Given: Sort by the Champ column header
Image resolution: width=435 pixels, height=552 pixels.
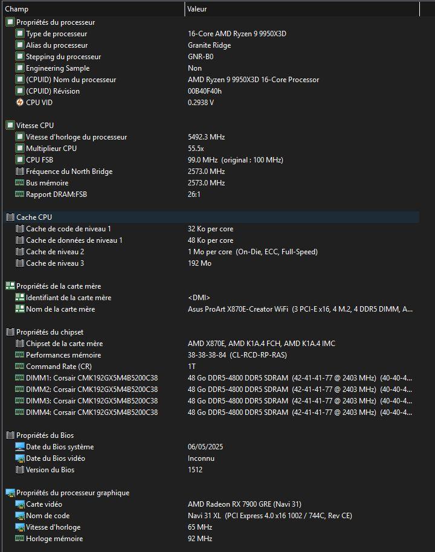Looking at the screenshot, I should (x=91, y=9).
